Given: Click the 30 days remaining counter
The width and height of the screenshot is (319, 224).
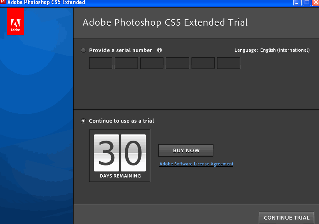Looking at the screenshot, I should [120, 152].
